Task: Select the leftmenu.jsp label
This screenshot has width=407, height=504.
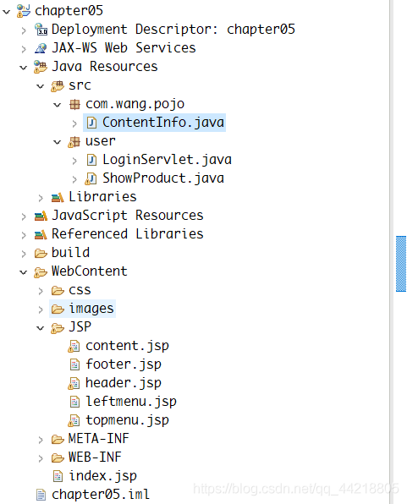Action: pos(131,402)
